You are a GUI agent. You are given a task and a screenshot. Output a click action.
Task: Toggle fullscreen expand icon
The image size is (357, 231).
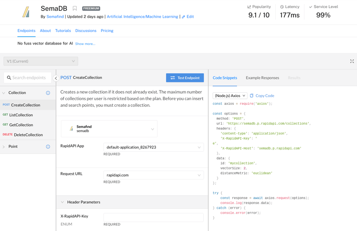pos(352,61)
